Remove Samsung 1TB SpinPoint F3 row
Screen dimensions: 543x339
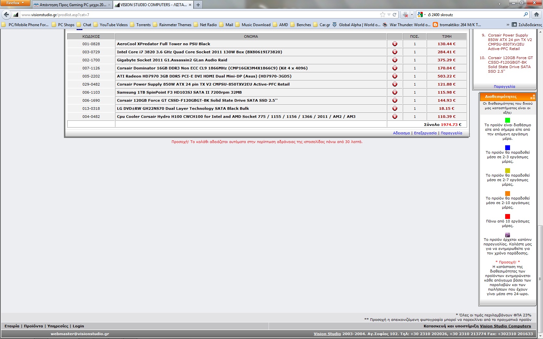(395, 92)
